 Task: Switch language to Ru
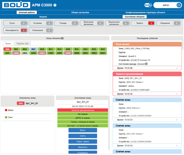pos(150,5)
